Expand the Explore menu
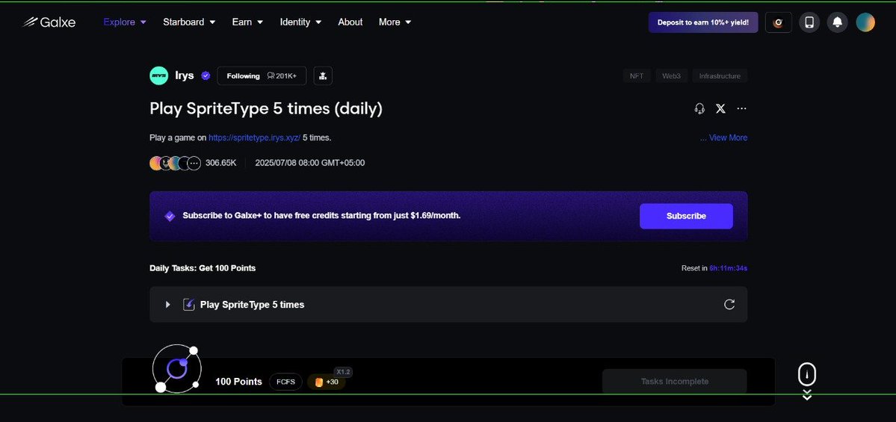Screen dimensions: 896x422 pyautogui.click(x=125, y=22)
